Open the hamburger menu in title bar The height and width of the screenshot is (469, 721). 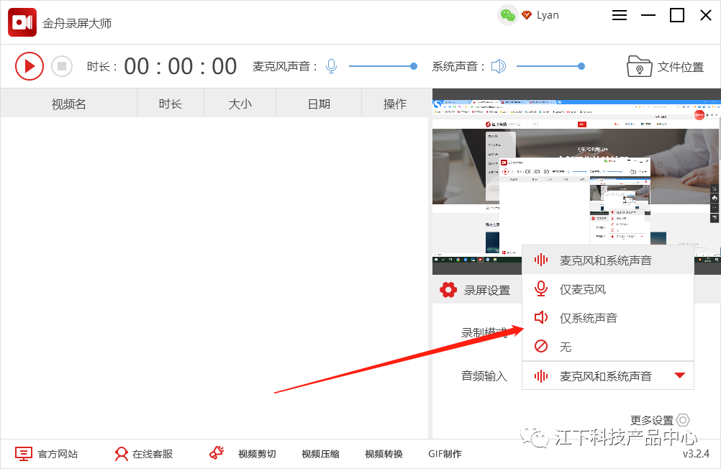(620, 15)
